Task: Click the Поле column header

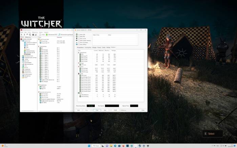Action: tap(40, 37)
